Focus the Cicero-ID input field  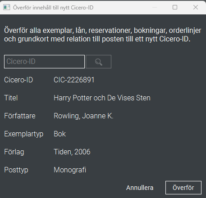[x=44, y=62]
